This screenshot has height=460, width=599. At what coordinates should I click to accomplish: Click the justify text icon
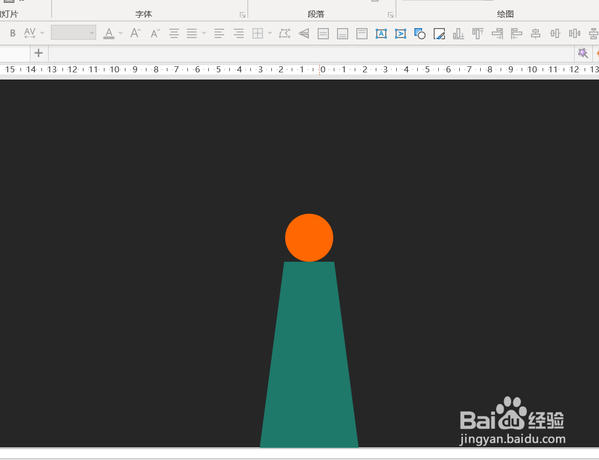(192, 34)
